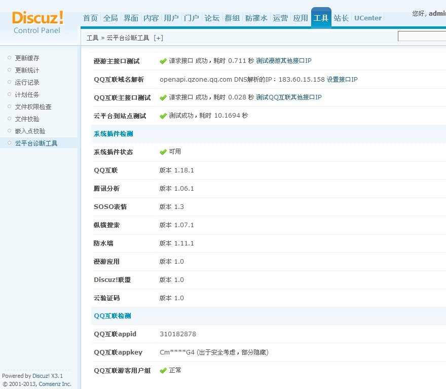446x389 pixels.
Task: Click the Discuz! Control Panel logo
Action: [x=38, y=22]
